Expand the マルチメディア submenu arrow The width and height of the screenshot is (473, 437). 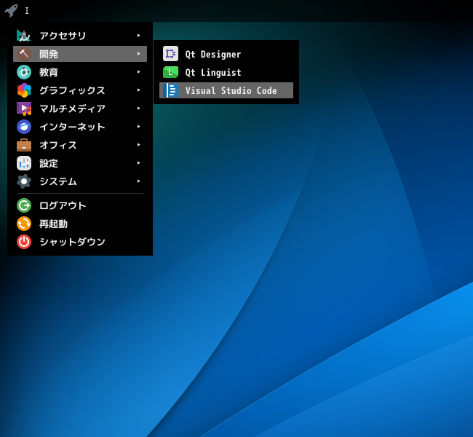point(139,109)
